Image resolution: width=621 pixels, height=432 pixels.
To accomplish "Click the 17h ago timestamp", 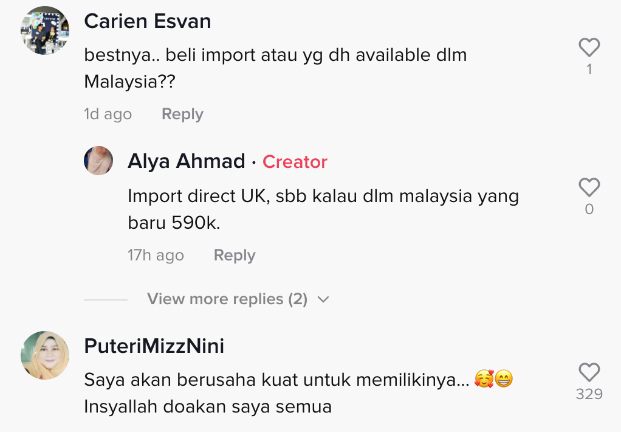I will coord(156,256).
